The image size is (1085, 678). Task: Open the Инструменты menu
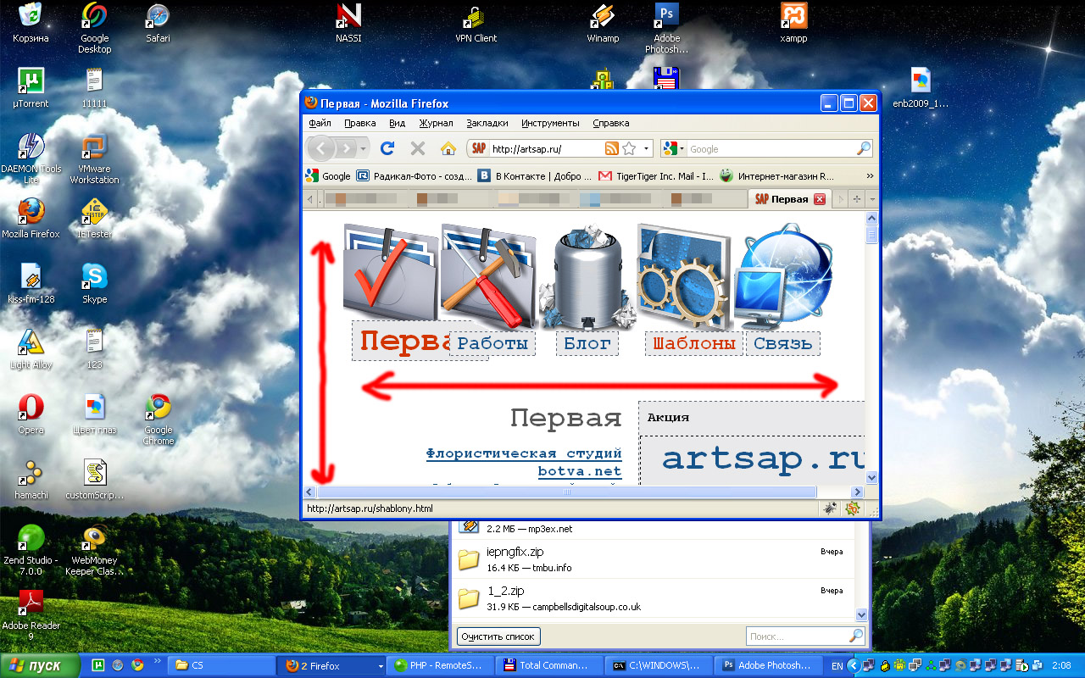tap(550, 123)
